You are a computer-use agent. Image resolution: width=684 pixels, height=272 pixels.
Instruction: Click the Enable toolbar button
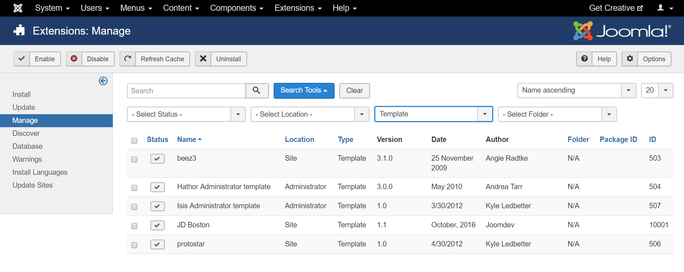37,59
